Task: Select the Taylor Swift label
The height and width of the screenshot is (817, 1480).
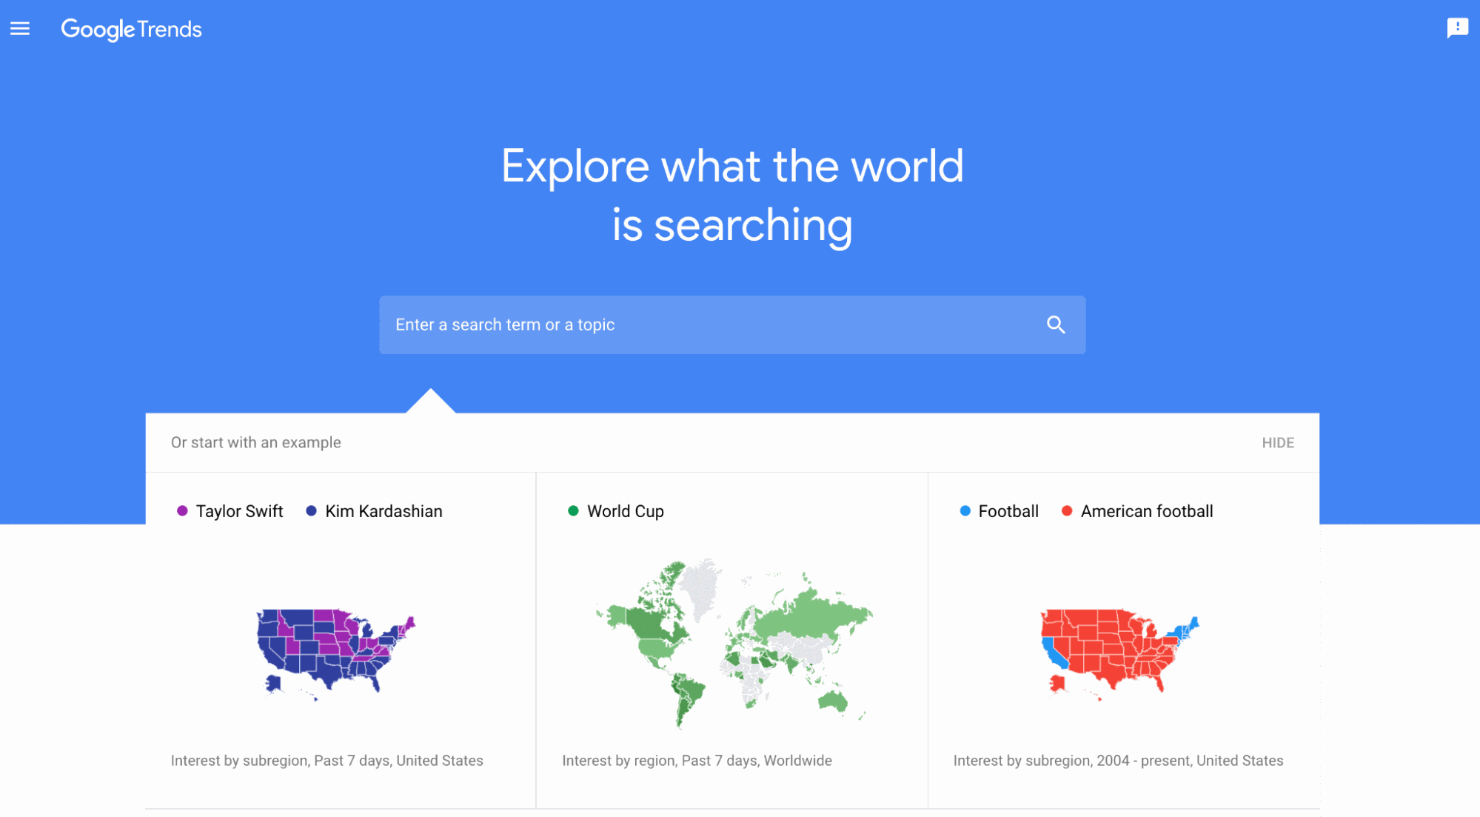Action: pos(239,511)
